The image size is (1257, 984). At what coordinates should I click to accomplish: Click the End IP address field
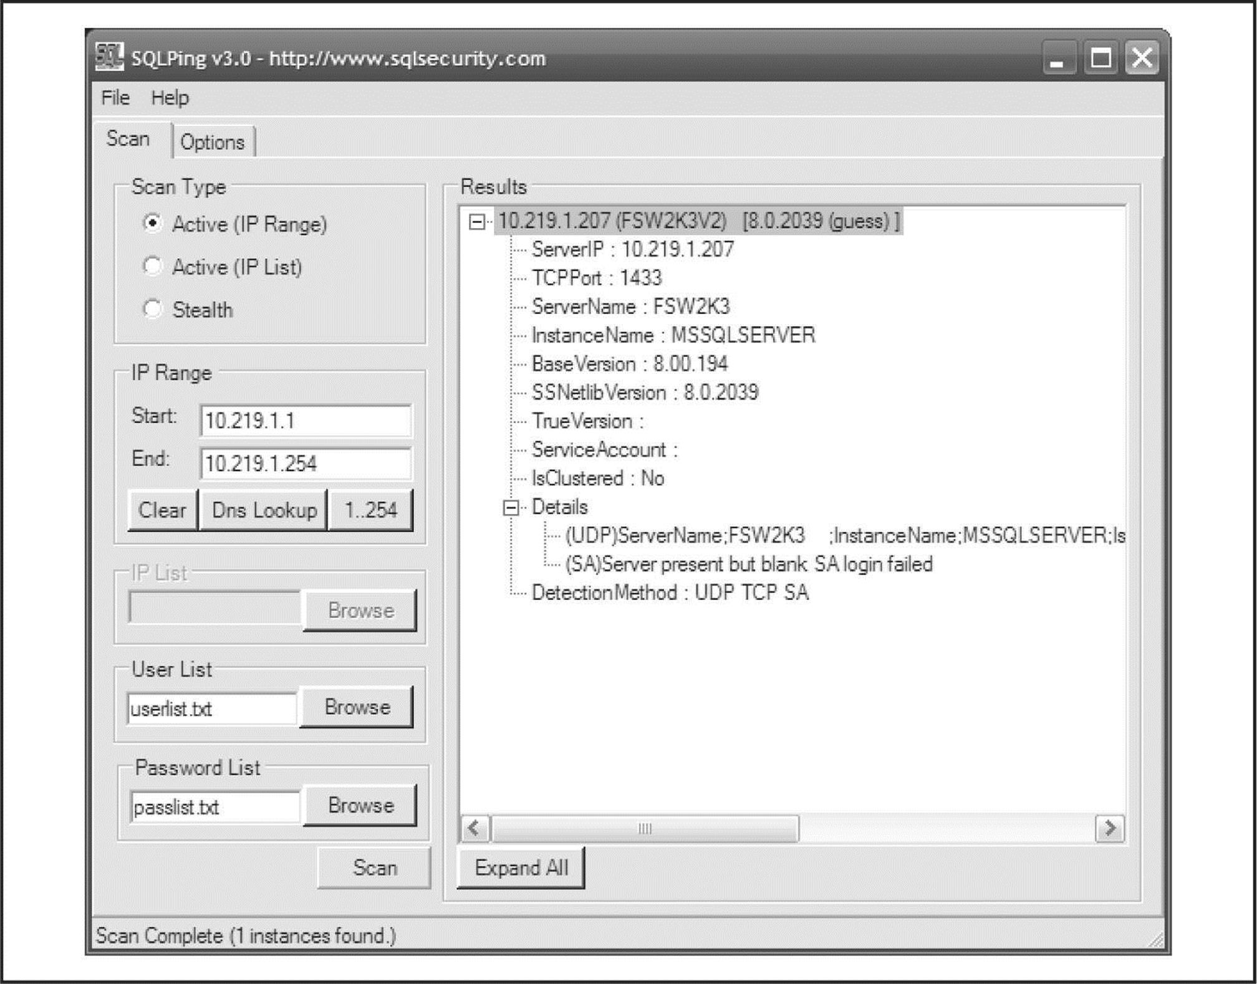point(306,464)
